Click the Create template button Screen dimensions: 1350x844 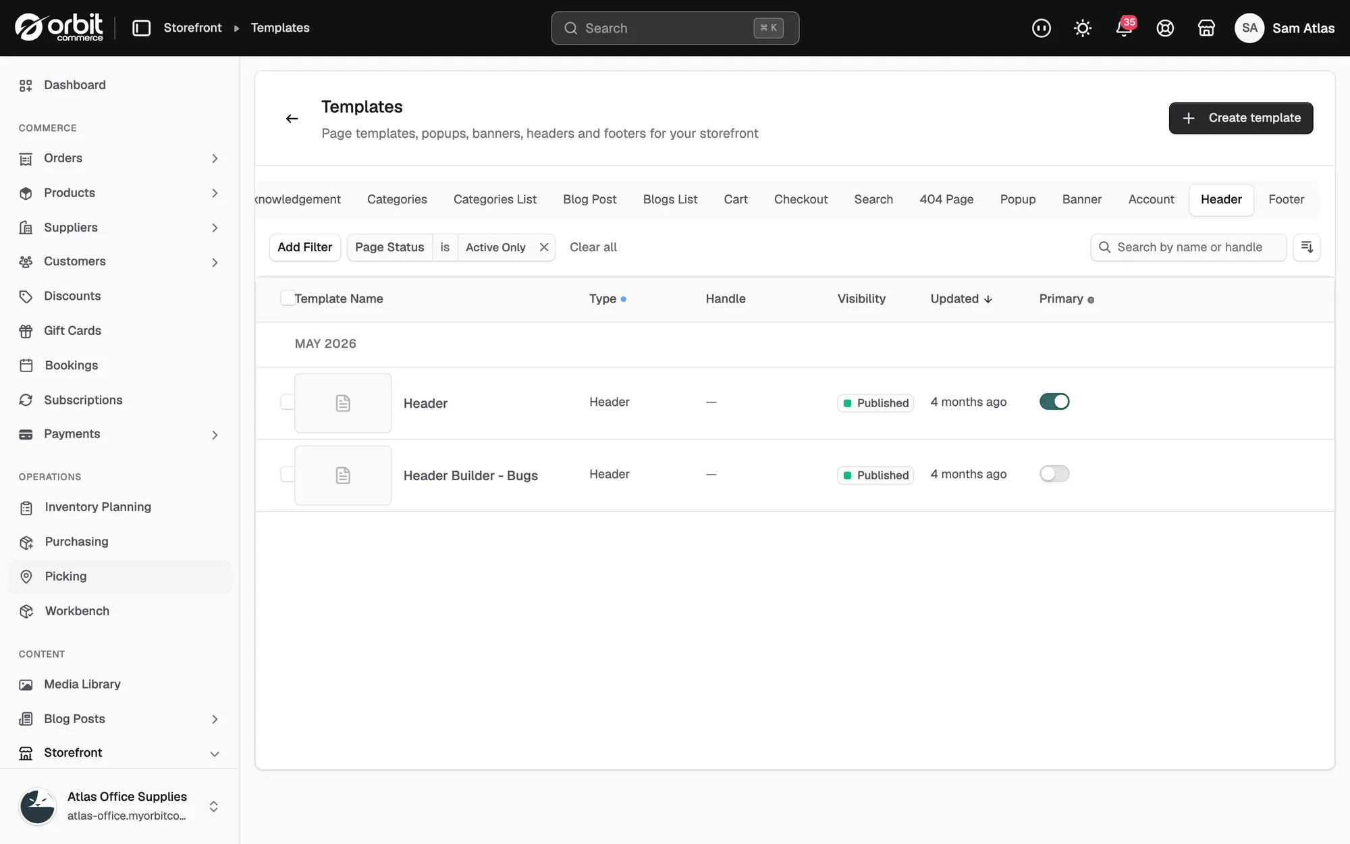tap(1241, 118)
